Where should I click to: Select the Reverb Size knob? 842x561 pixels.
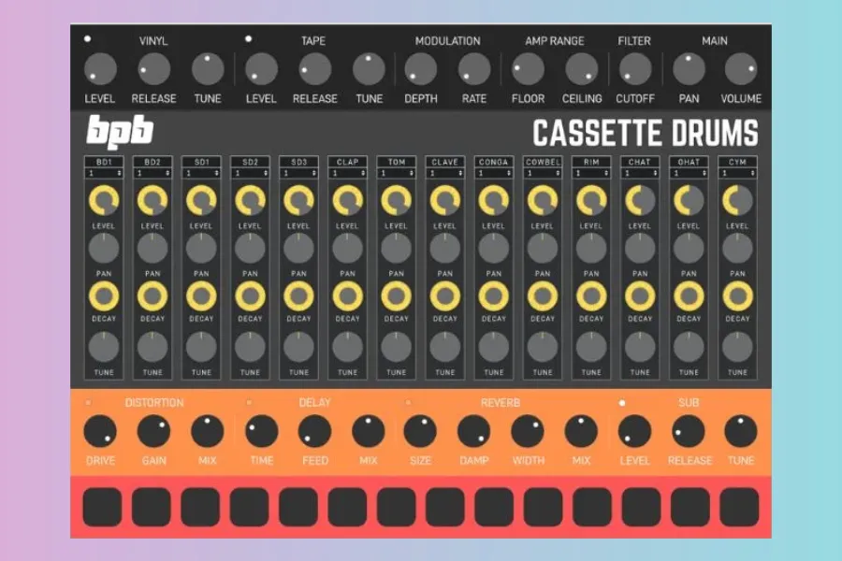click(x=420, y=431)
